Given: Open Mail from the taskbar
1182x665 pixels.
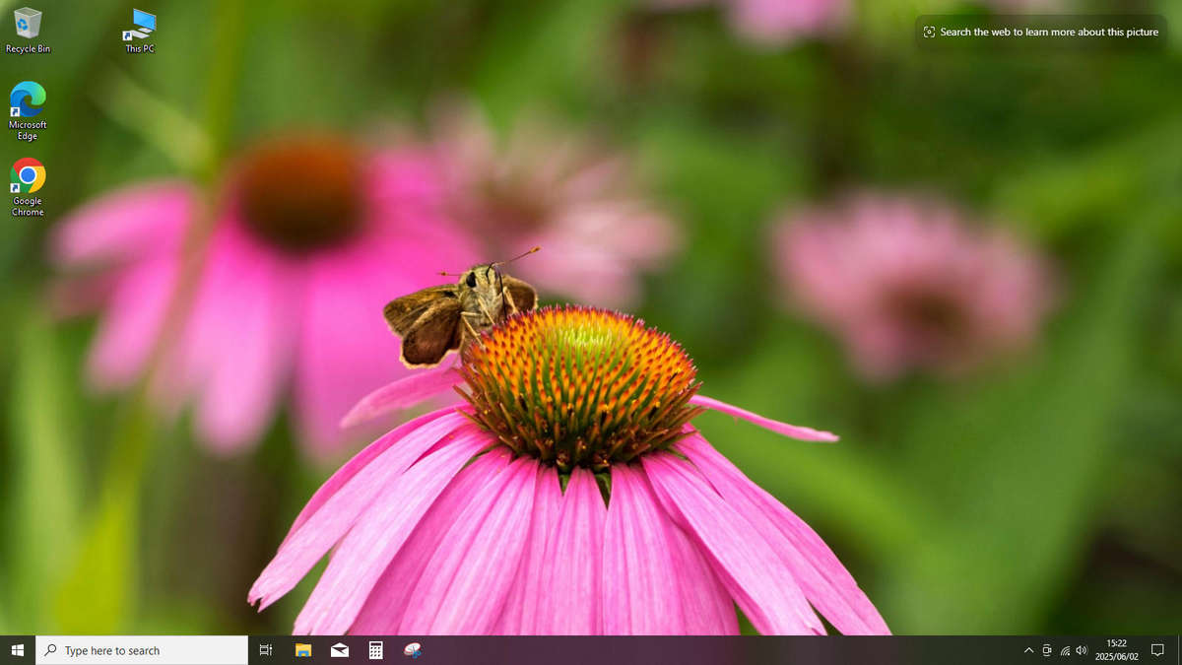Looking at the screenshot, I should pyautogui.click(x=340, y=650).
